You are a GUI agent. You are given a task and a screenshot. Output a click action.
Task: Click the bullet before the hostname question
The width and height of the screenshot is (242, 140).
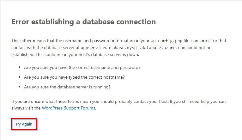click(x=20, y=77)
